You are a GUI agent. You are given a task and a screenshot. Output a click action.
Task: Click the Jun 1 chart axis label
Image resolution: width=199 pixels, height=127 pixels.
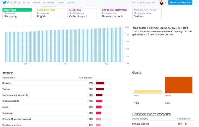[x=26, y=64]
